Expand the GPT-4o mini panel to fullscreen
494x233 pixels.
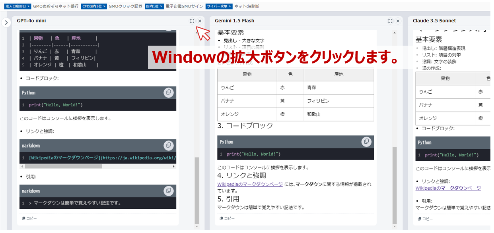click(x=192, y=21)
